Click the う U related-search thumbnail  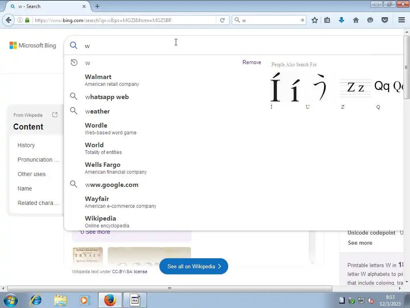[x=320, y=87]
